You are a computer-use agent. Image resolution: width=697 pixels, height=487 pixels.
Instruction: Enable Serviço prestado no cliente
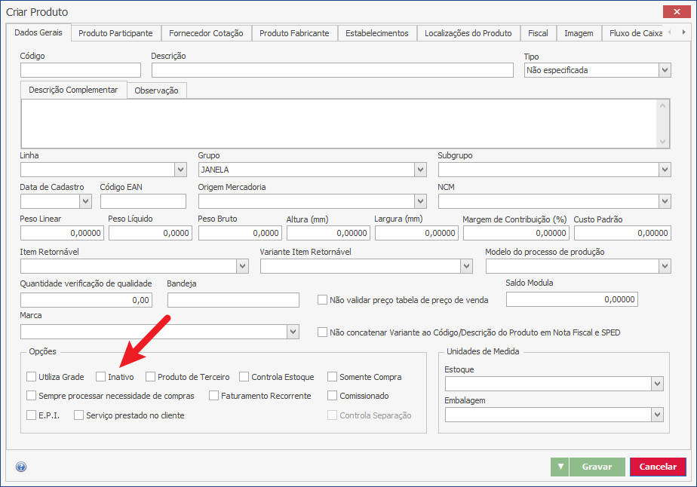[x=78, y=415]
